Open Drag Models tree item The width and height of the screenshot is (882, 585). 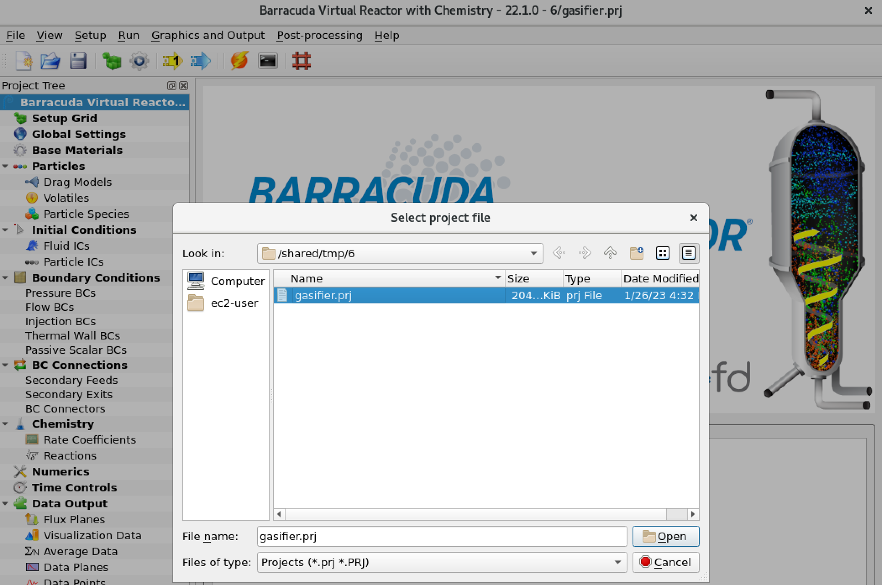78,182
